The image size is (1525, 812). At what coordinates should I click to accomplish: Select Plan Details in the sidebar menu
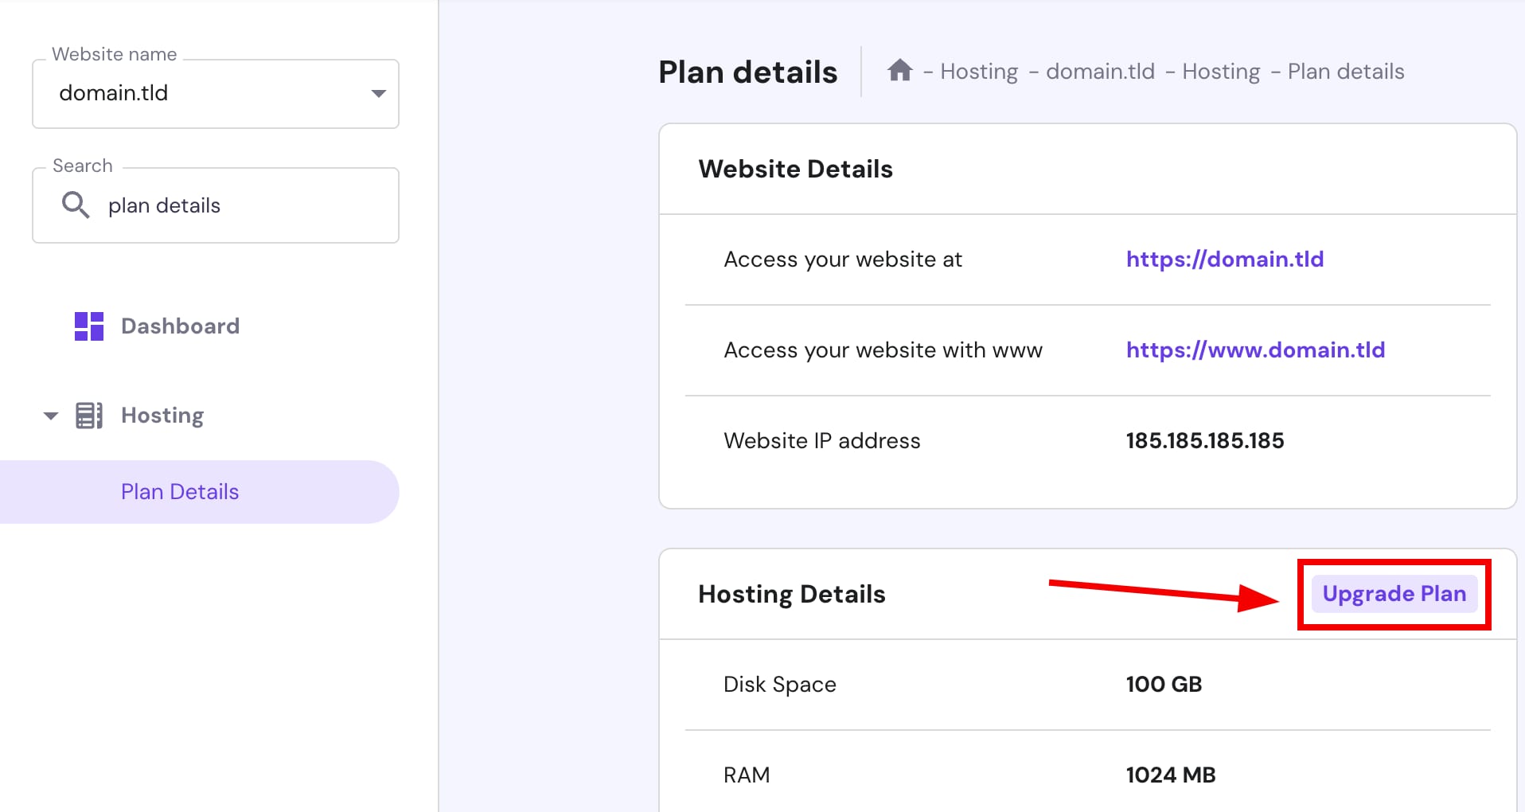pyautogui.click(x=179, y=491)
